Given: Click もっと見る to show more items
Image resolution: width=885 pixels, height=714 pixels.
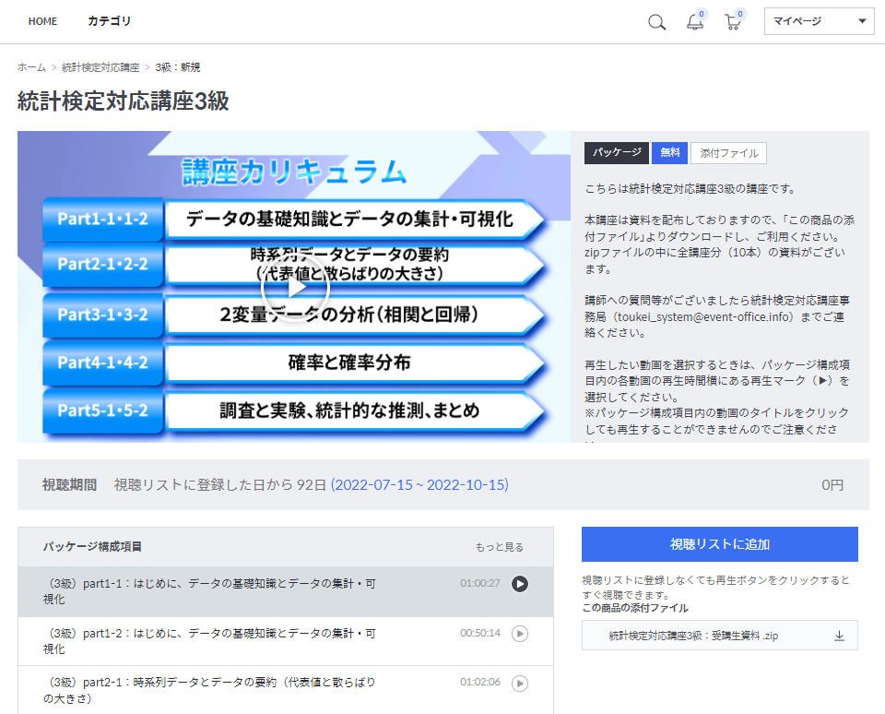Looking at the screenshot, I should (x=499, y=547).
